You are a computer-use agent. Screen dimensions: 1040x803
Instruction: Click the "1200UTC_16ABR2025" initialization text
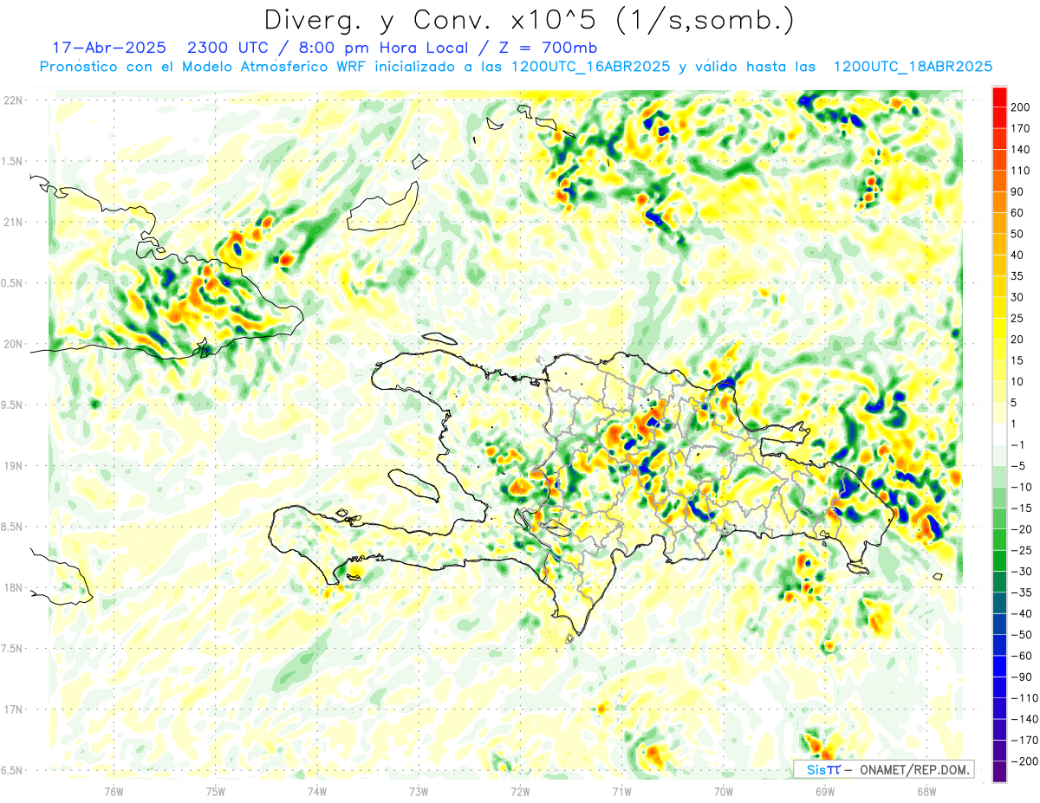point(591,67)
